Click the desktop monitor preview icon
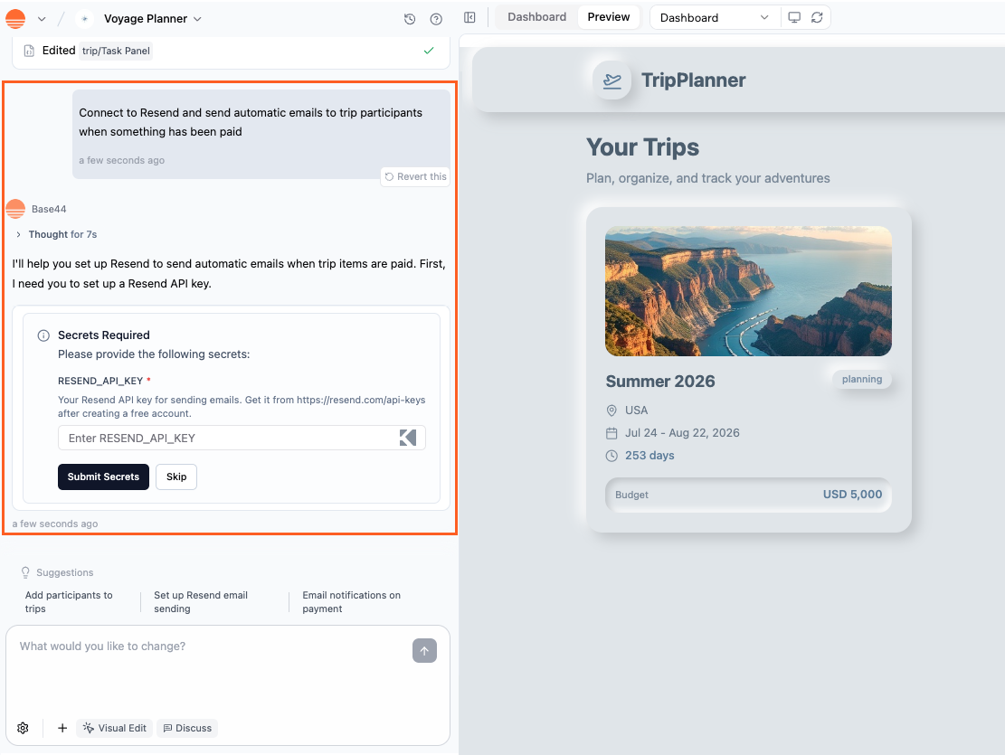 (x=794, y=17)
